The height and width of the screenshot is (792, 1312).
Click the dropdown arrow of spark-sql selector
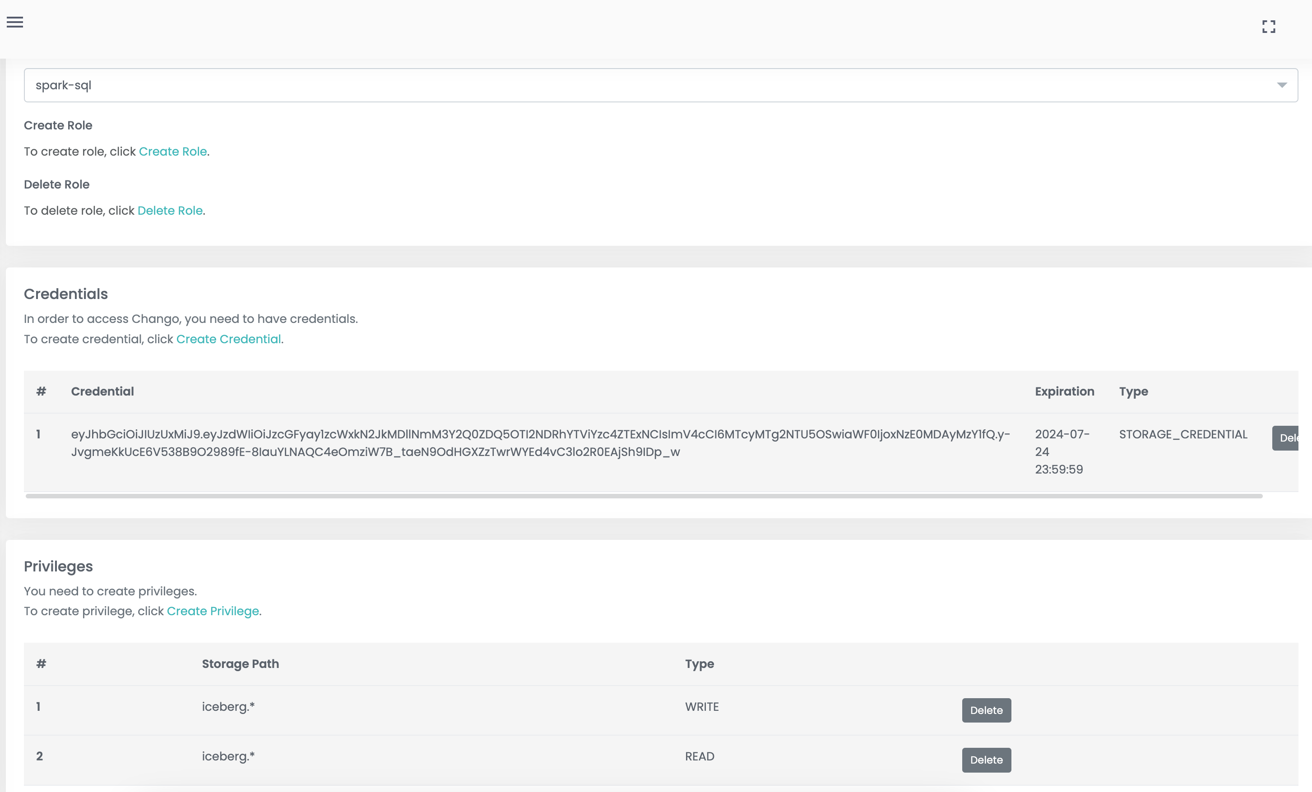pos(1282,85)
